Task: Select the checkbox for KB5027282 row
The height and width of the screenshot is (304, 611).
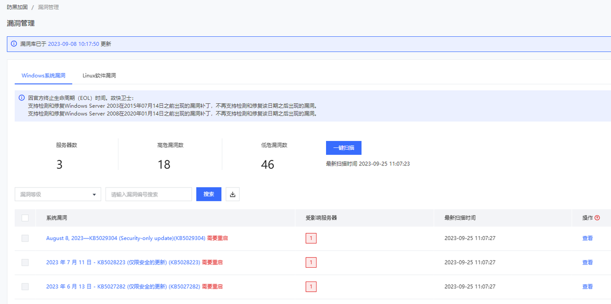Action: [25, 287]
